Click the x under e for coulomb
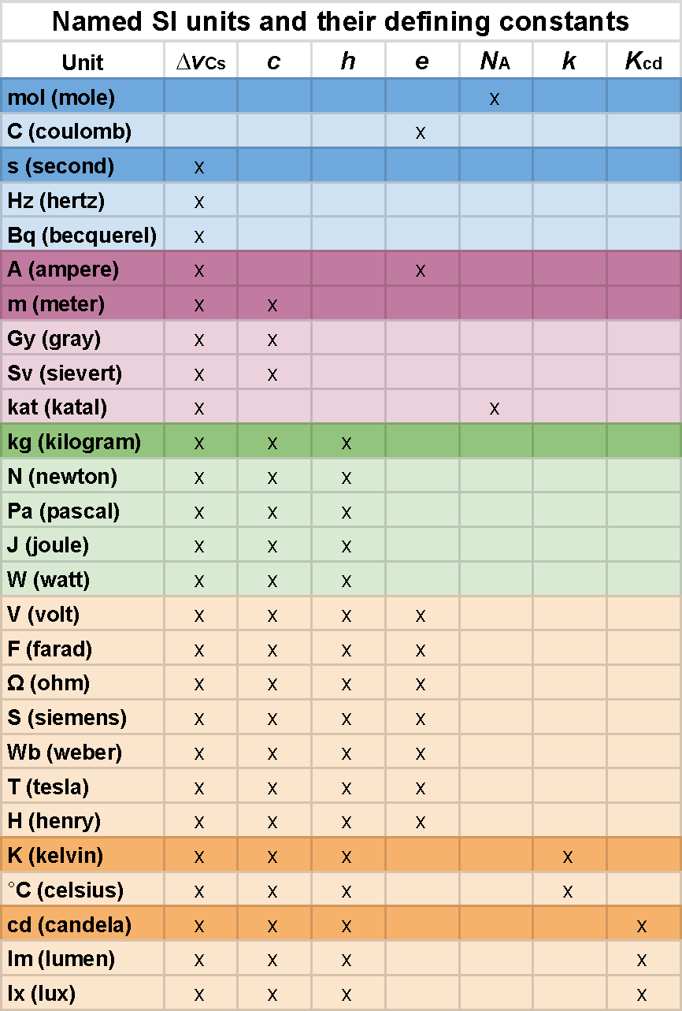This screenshot has width=682, height=1011. (x=421, y=132)
